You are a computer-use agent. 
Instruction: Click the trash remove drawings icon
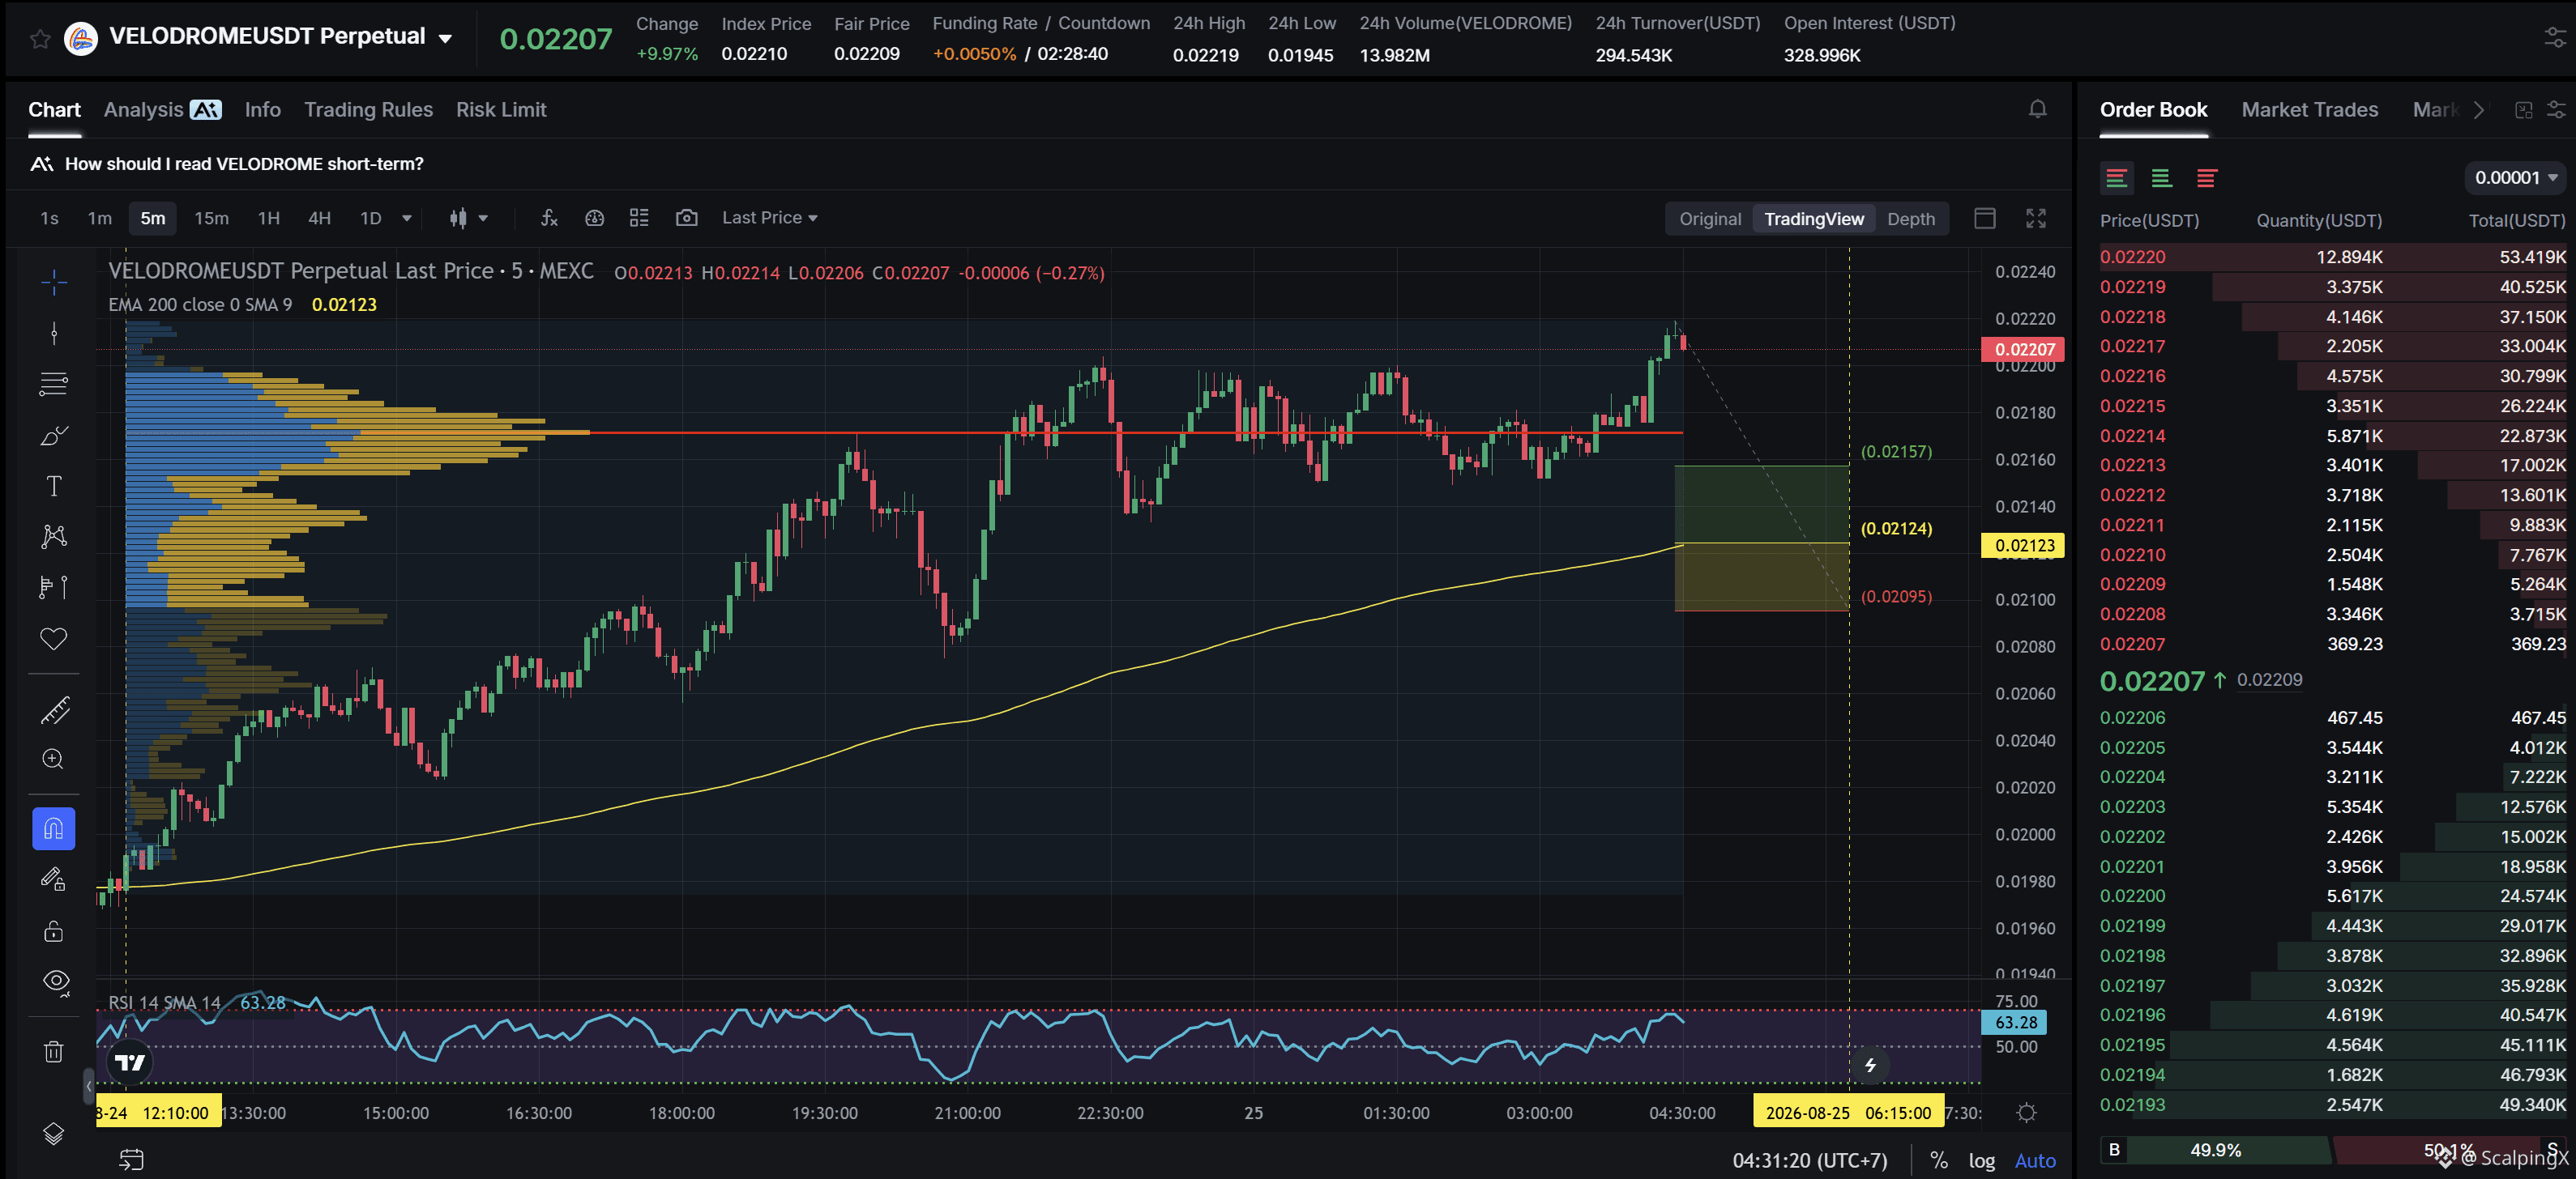(54, 1051)
